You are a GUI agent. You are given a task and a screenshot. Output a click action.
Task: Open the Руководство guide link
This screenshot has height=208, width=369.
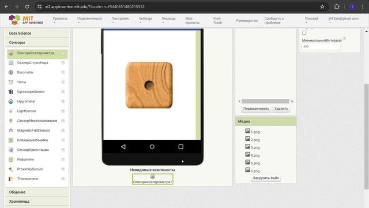coord(247,21)
